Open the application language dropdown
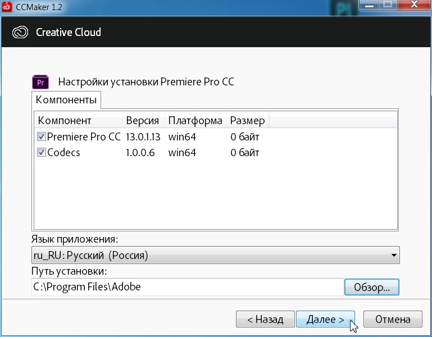This screenshot has height=337, width=432. 216,255
